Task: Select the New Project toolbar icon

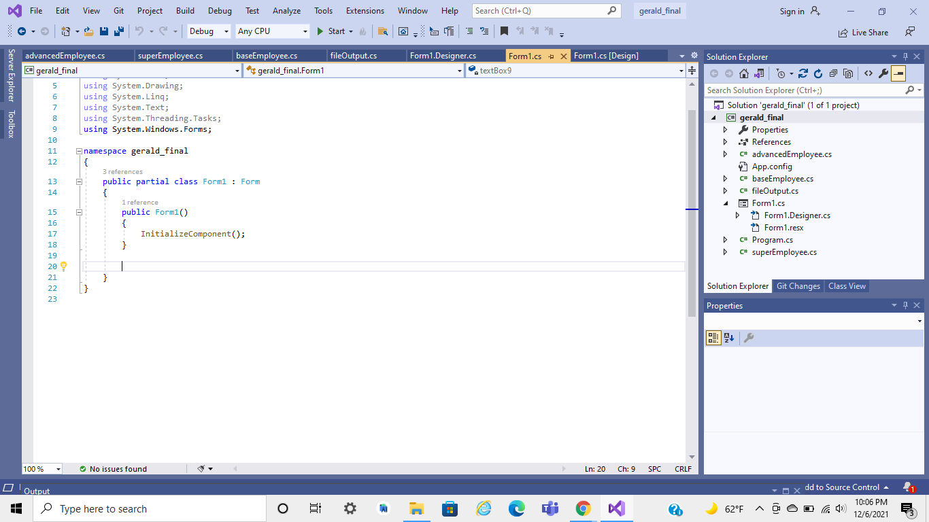Action: coord(65,31)
